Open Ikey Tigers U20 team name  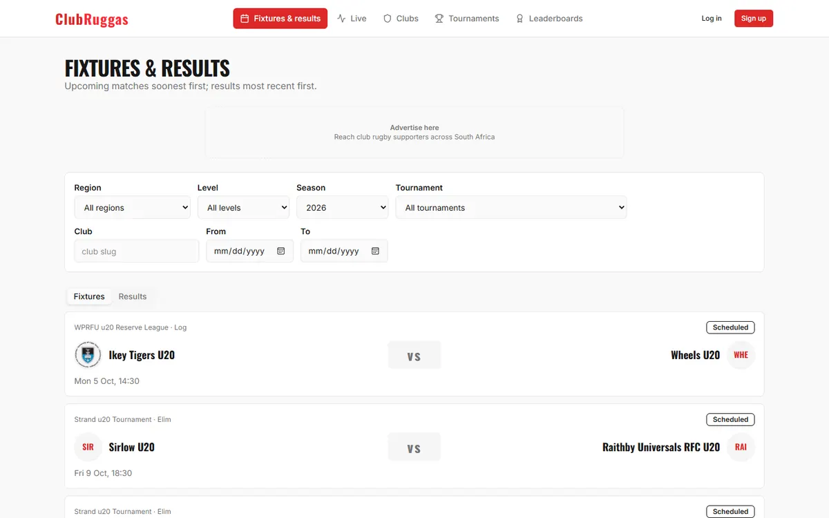(x=142, y=355)
